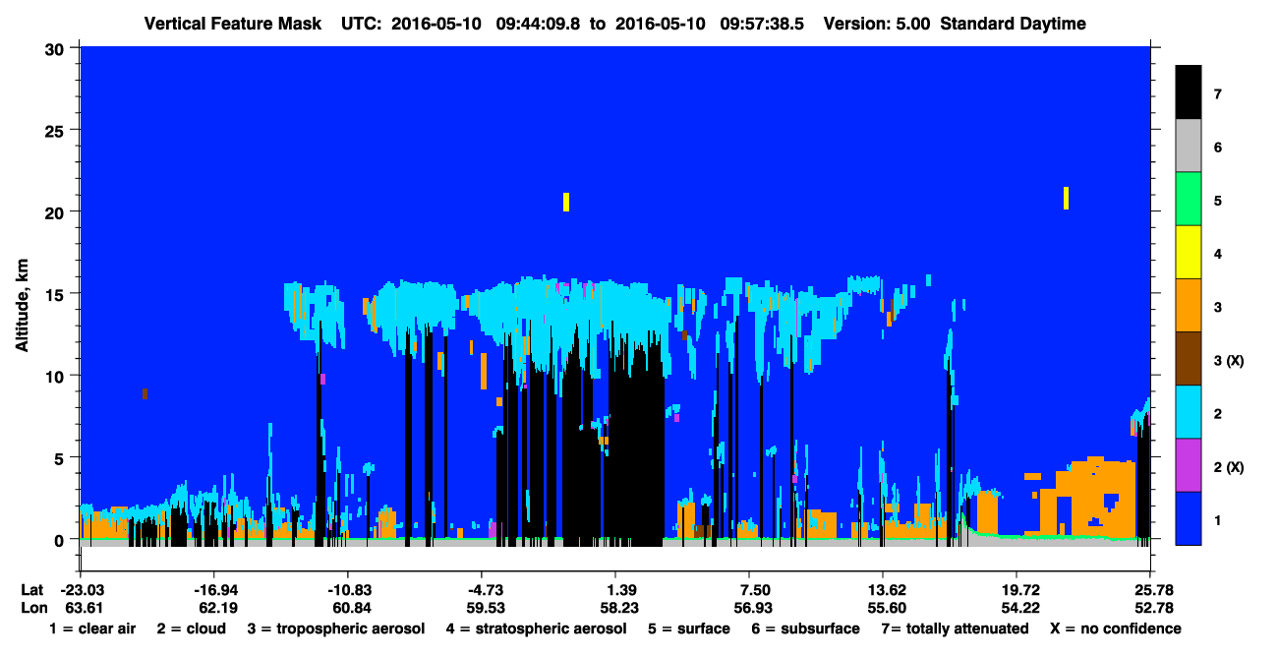
Task: Select the orange swatch labeled 3
Action: point(1189,306)
